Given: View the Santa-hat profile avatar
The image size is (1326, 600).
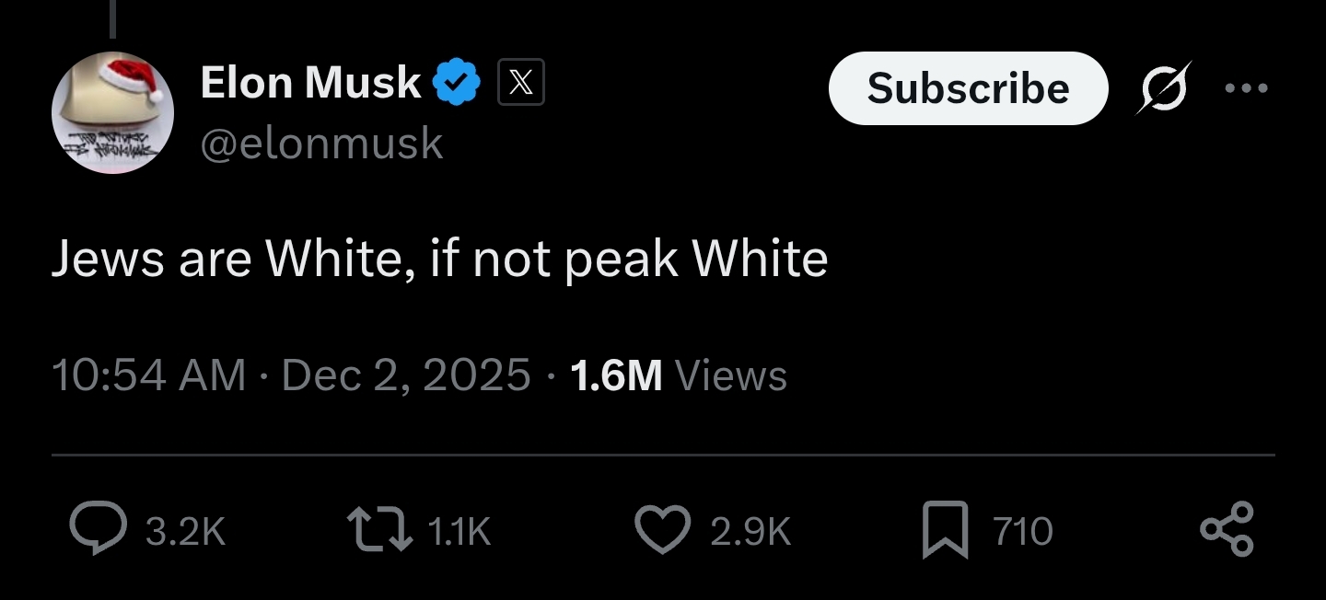Looking at the screenshot, I should coord(112,112).
